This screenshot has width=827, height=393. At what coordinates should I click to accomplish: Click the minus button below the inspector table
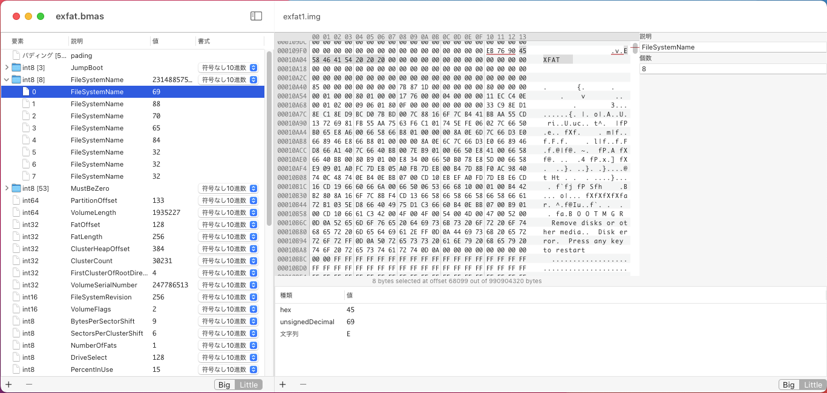[303, 385]
